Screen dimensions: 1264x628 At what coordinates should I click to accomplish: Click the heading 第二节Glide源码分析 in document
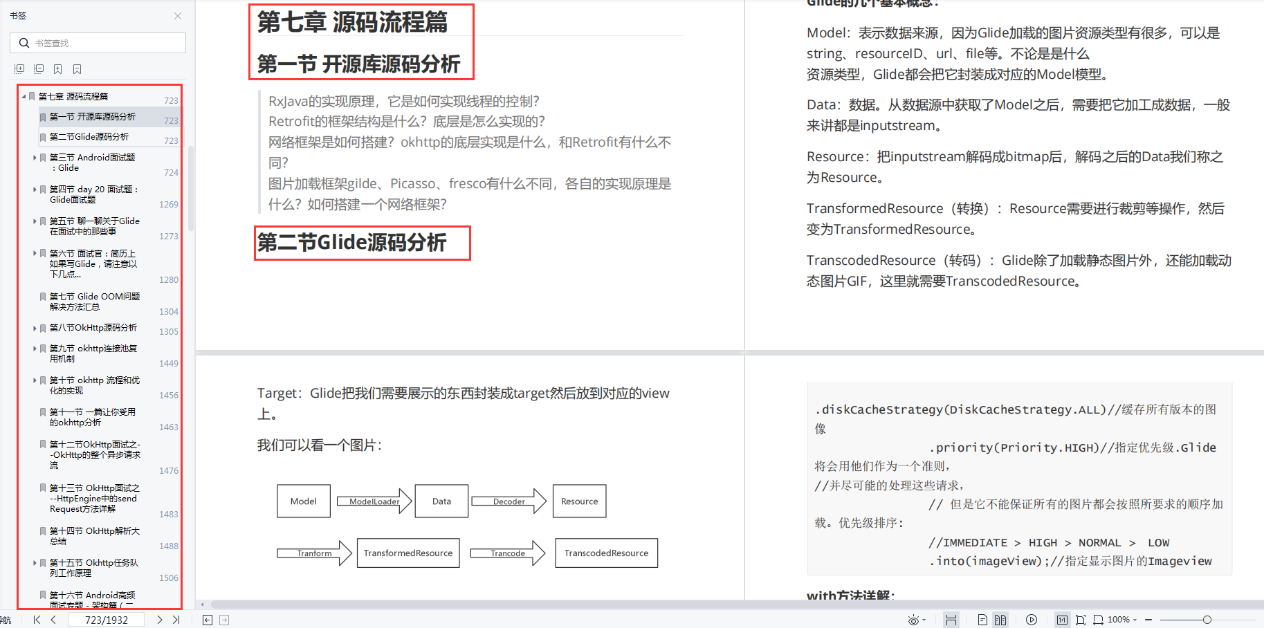point(352,243)
